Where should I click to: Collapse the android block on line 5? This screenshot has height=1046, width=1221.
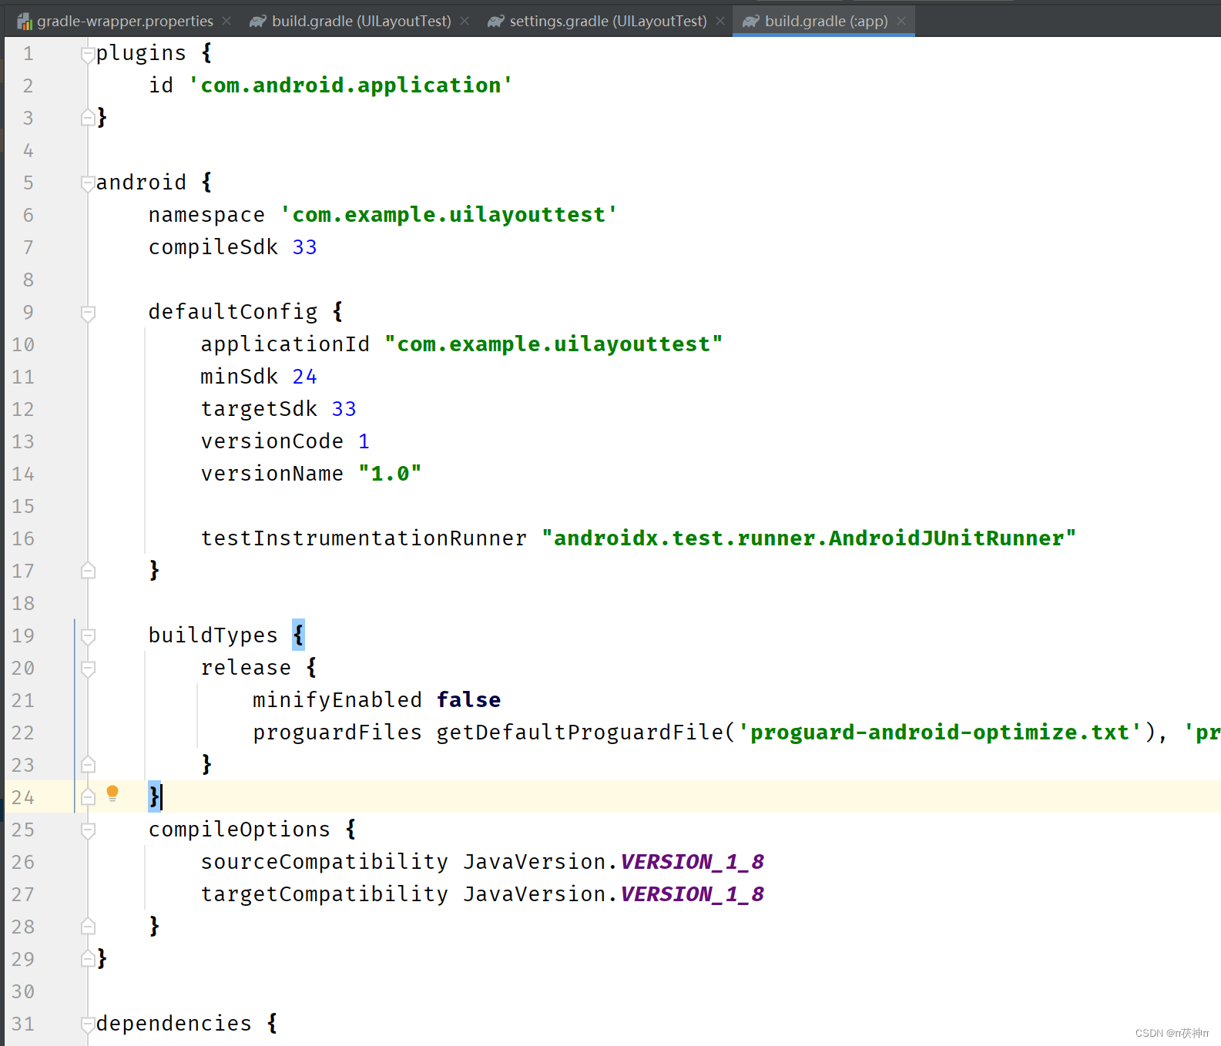click(x=88, y=183)
